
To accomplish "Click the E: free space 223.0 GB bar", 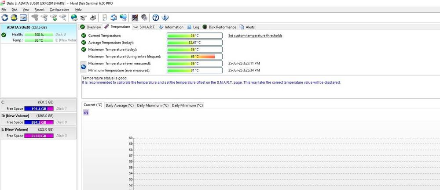I will [39, 136].
